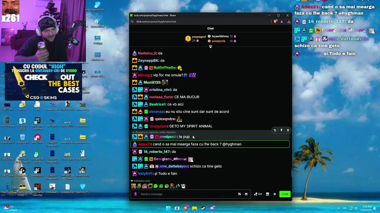This screenshot has height=213, width=380.
Task: Delete the hovered chat message with trash icon
Action: (288, 130)
